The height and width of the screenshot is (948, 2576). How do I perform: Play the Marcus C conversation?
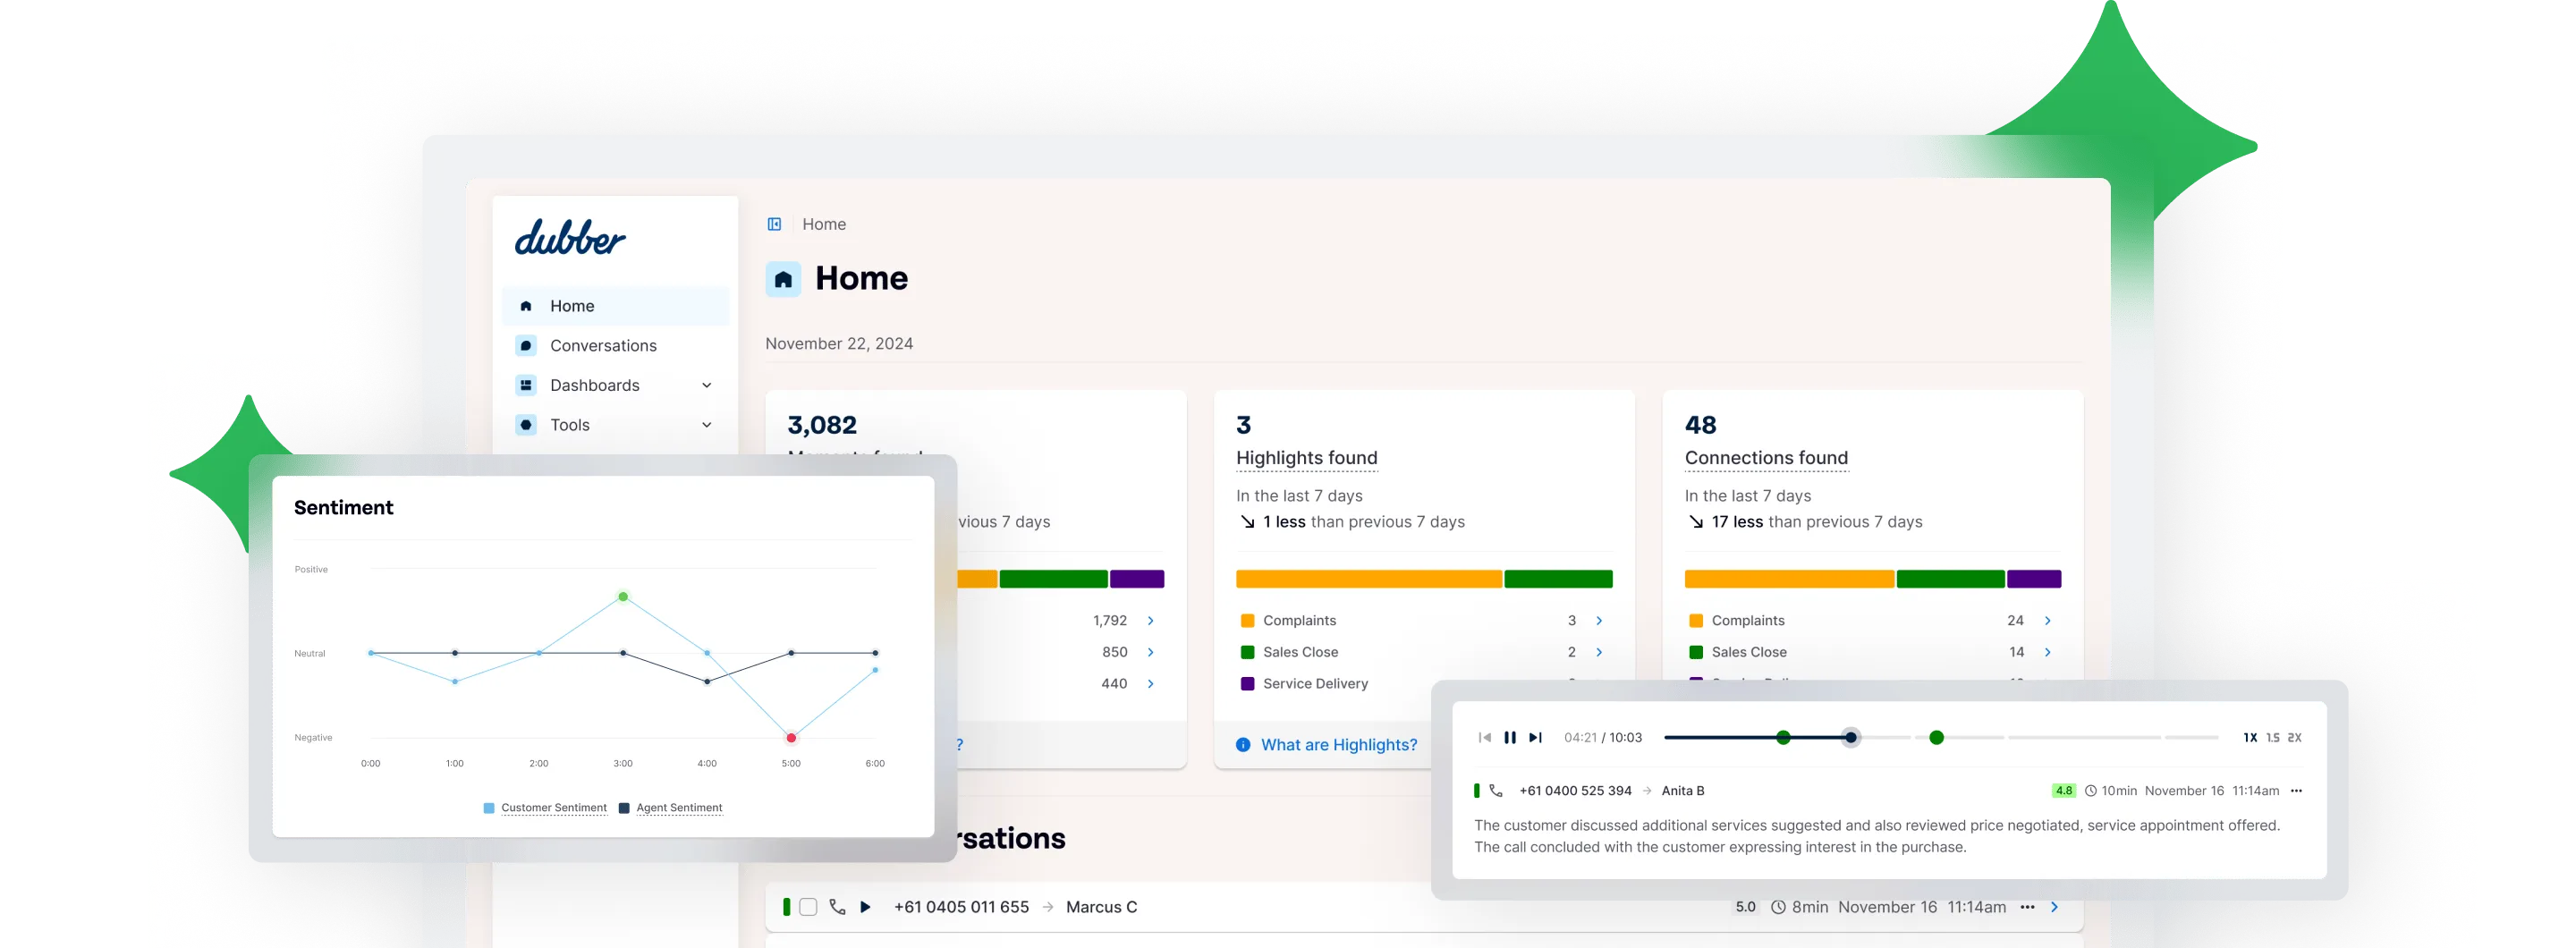pos(866,907)
